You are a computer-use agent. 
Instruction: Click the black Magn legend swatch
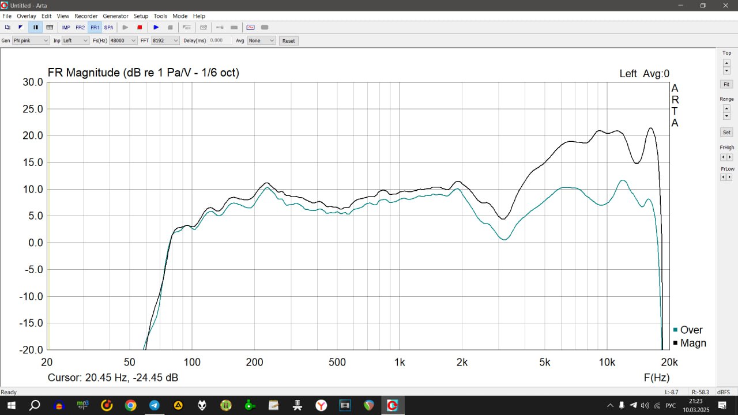point(675,344)
